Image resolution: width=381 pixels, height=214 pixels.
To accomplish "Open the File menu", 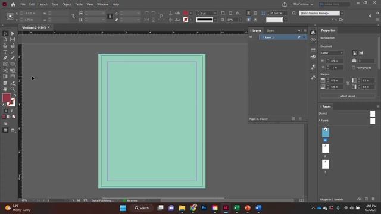I will point(23,4).
